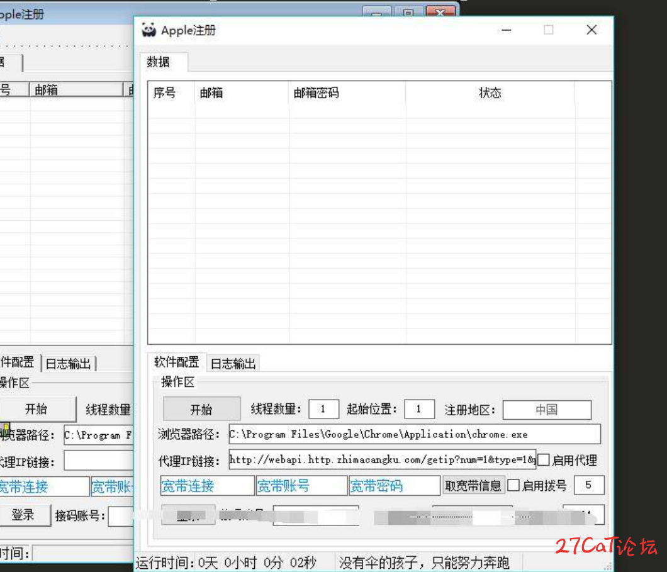Enable the 启用拨号 checkbox
This screenshot has height=572, width=667.
point(513,485)
